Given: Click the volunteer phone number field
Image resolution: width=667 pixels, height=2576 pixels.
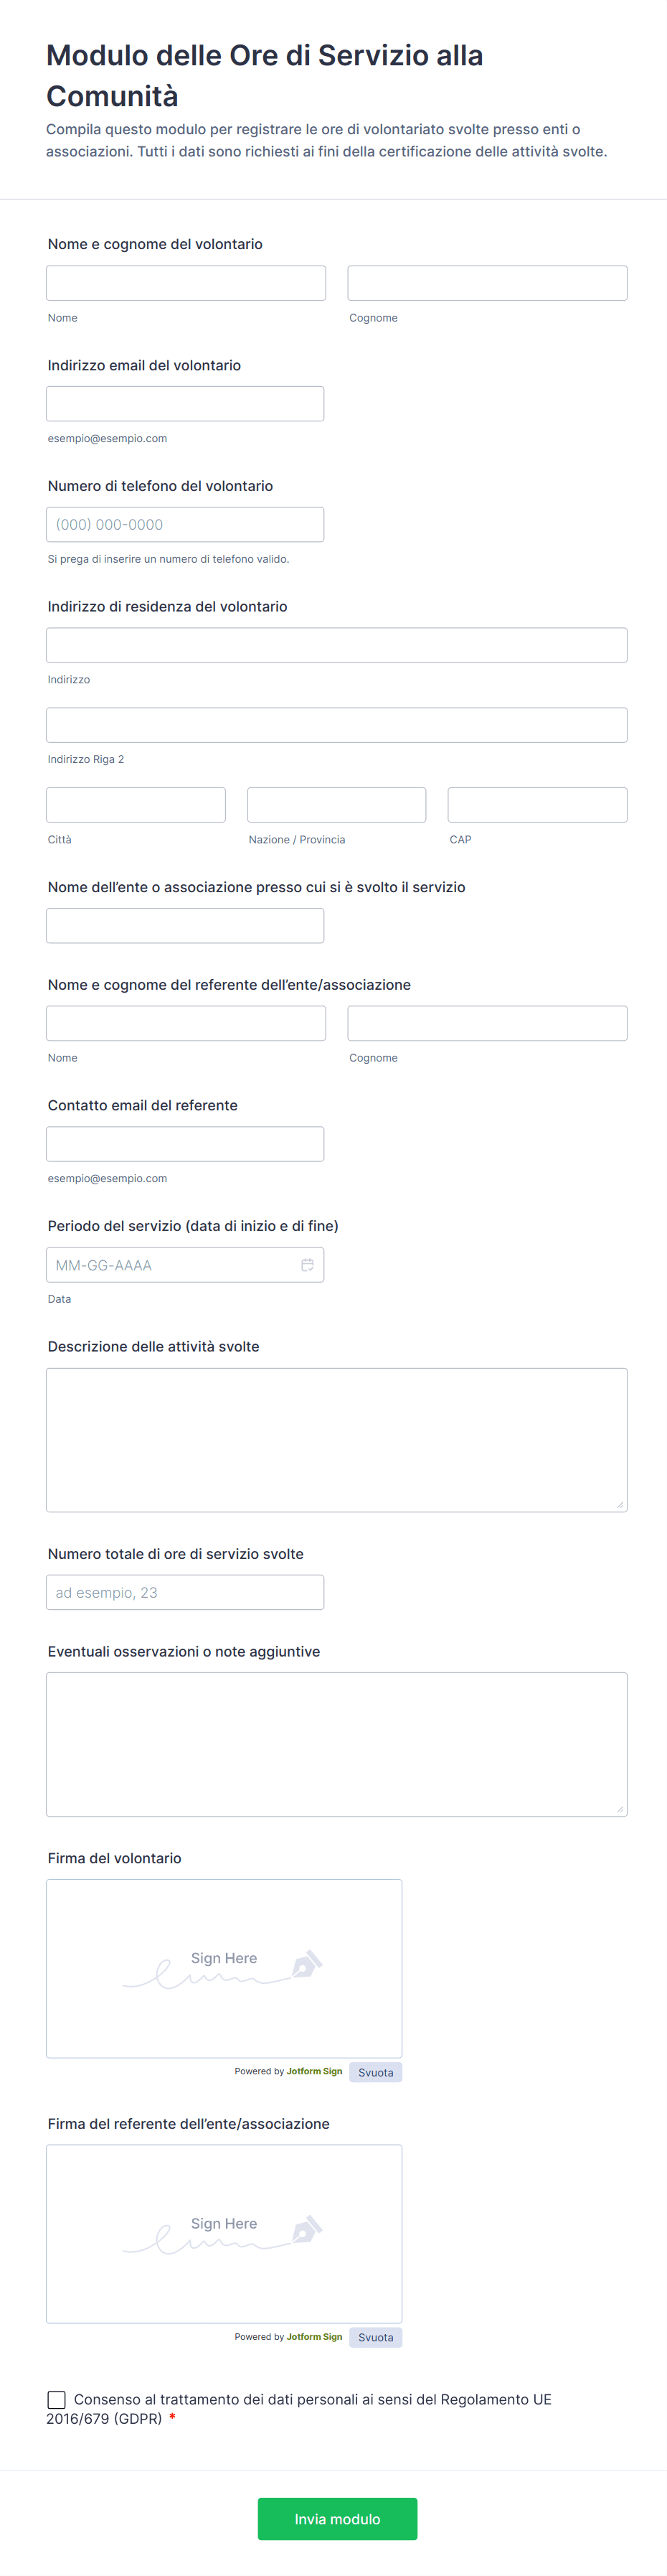Looking at the screenshot, I should (x=185, y=524).
